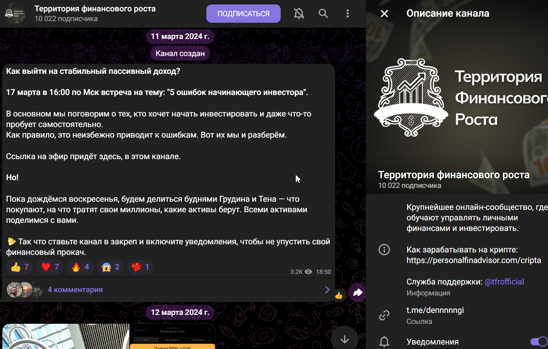Image resolution: width=548 pixels, height=349 pixels.
Task: Click the t.me/dennnnngi channel link
Action: pyautogui.click(x=435, y=310)
